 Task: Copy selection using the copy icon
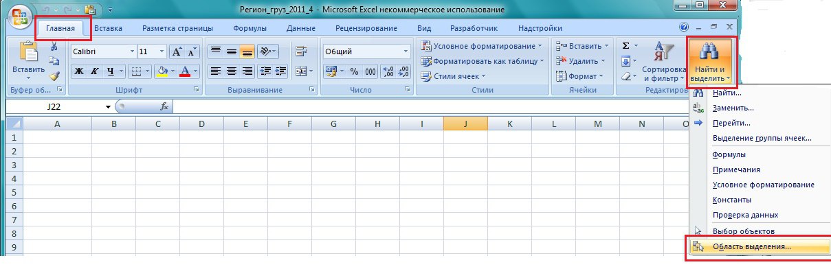coord(55,62)
